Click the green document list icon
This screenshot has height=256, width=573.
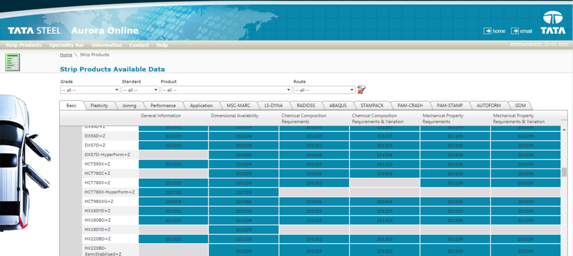coord(13,62)
